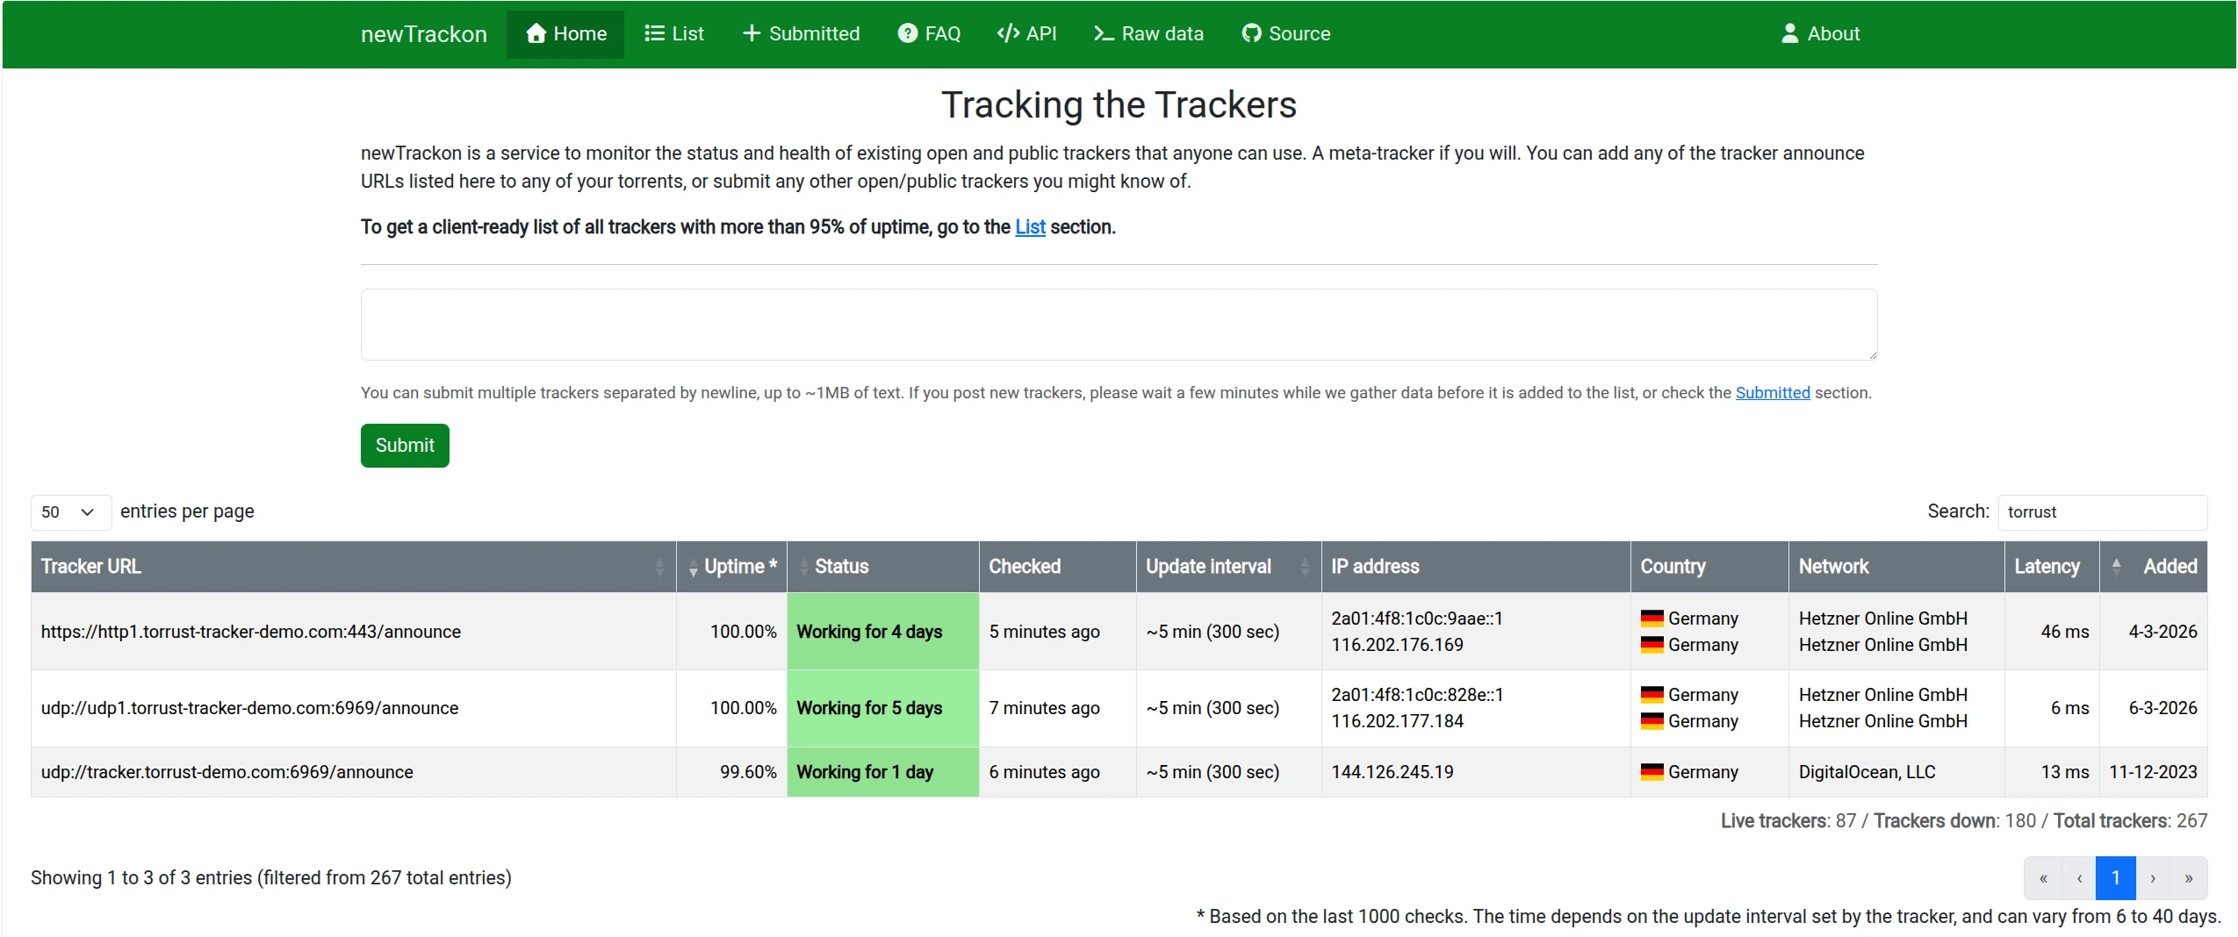Click inside the torrust search field
The width and height of the screenshot is (2238, 937).
(x=2102, y=511)
